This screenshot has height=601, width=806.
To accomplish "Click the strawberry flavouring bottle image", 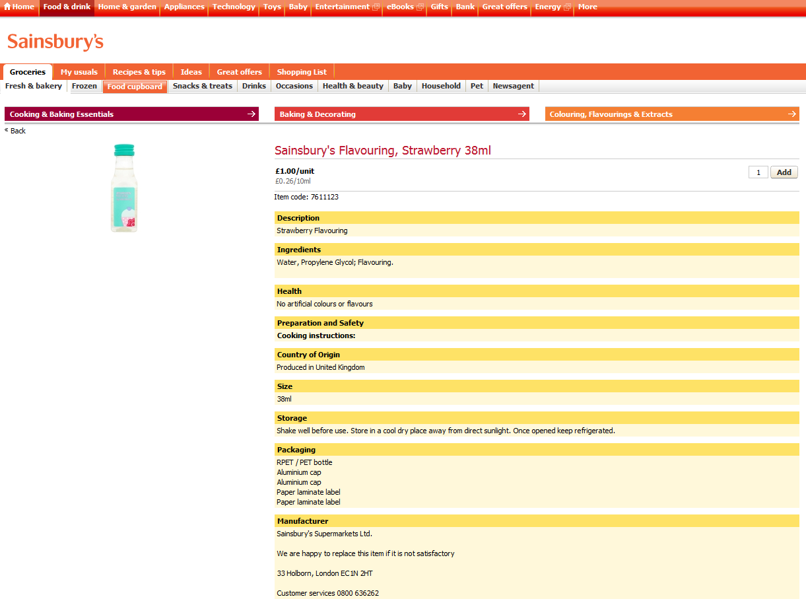I will click(123, 188).
